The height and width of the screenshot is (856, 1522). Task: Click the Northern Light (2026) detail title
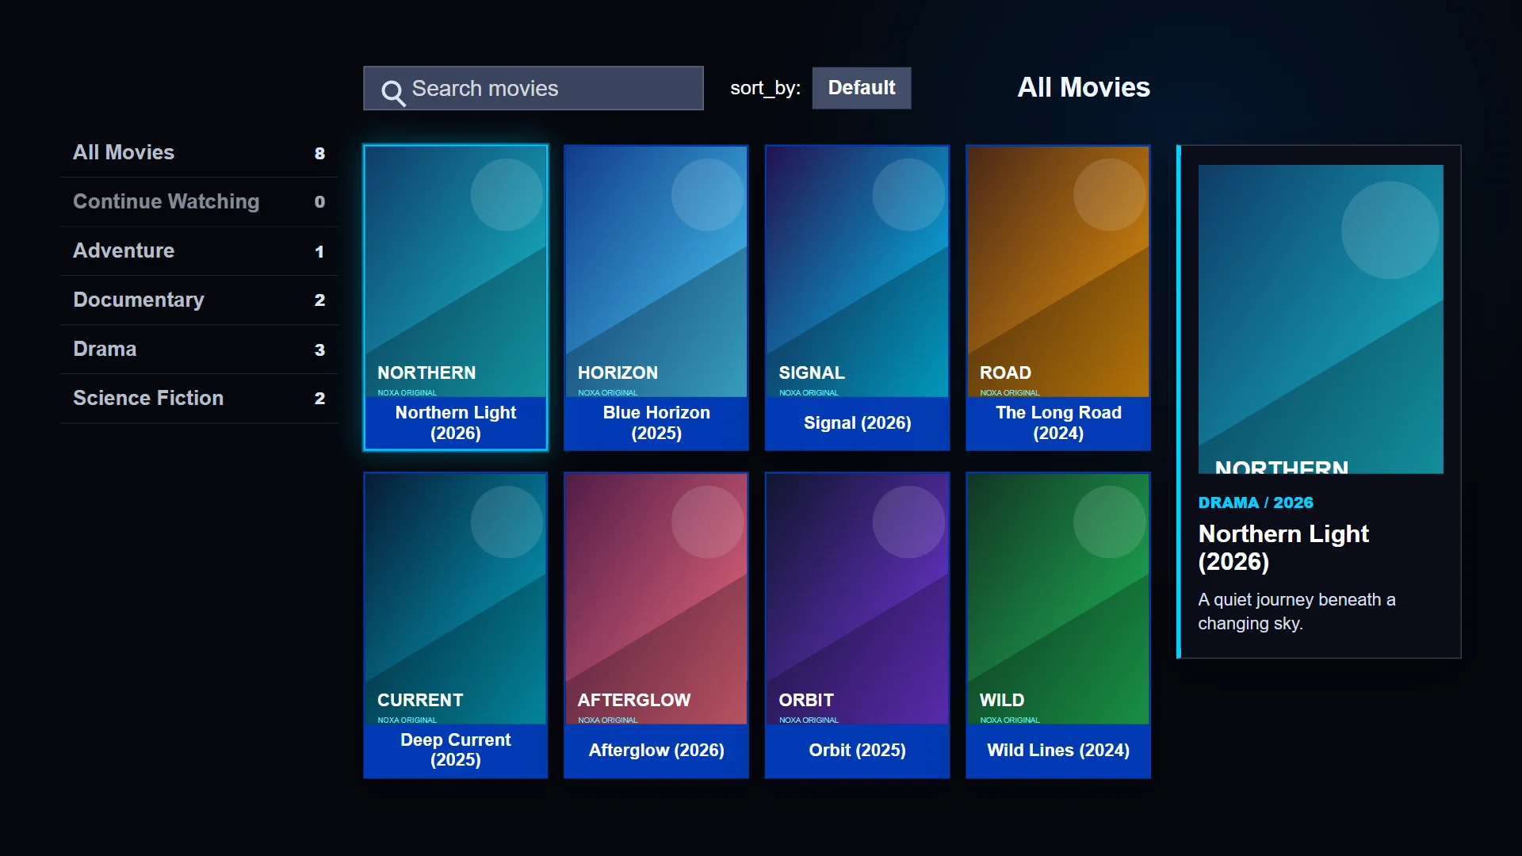pyautogui.click(x=1283, y=548)
